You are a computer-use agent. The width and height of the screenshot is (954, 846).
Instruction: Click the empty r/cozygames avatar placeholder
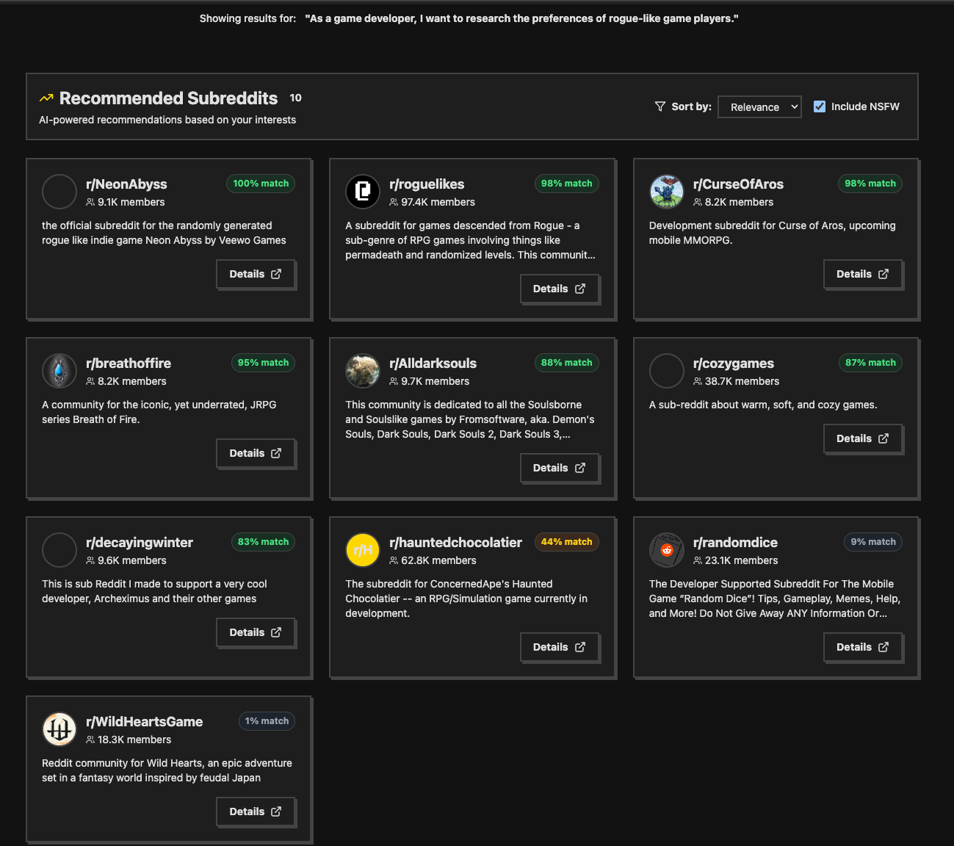pyautogui.click(x=666, y=371)
